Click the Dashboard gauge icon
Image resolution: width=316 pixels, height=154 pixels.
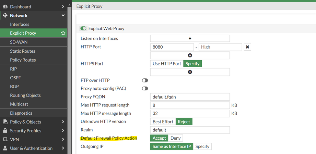pyautogui.click(x=5, y=7)
